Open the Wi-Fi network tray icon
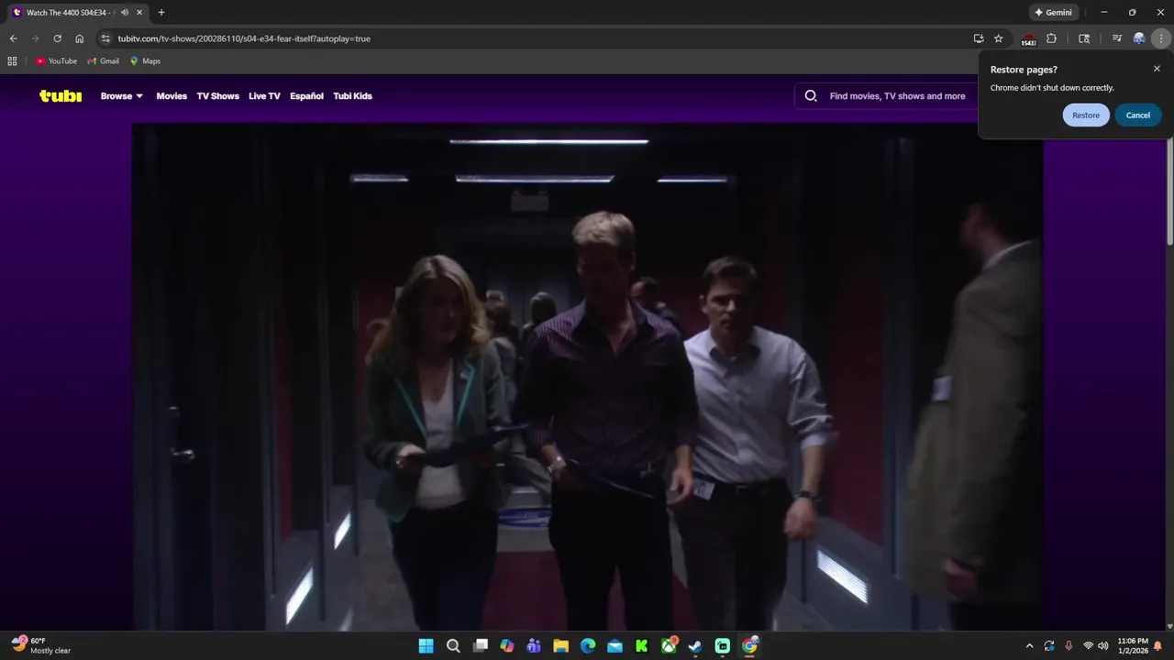 tap(1088, 646)
